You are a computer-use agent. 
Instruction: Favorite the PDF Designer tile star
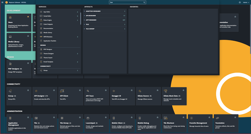(x=28, y=63)
